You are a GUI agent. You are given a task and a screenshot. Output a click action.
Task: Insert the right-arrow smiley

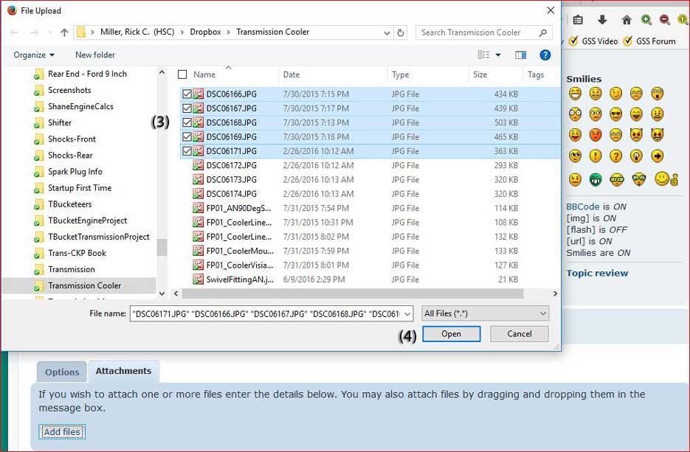pos(657,156)
